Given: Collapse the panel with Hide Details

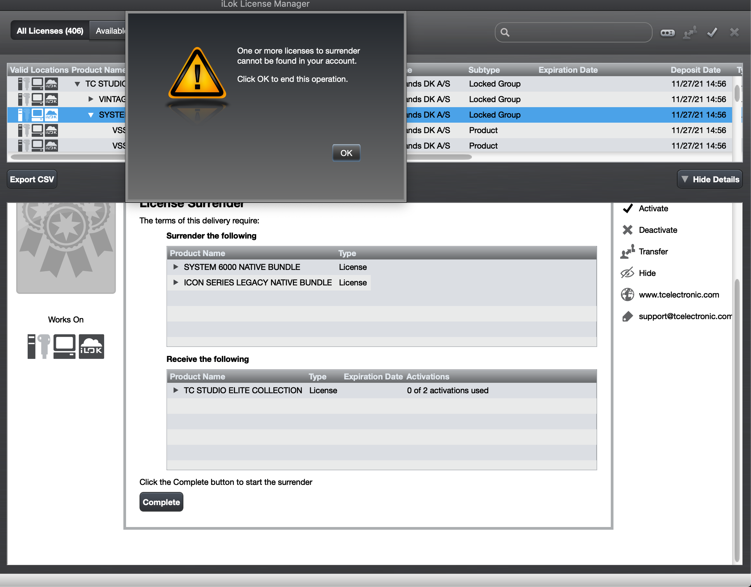Looking at the screenshot, I should 710,179.
